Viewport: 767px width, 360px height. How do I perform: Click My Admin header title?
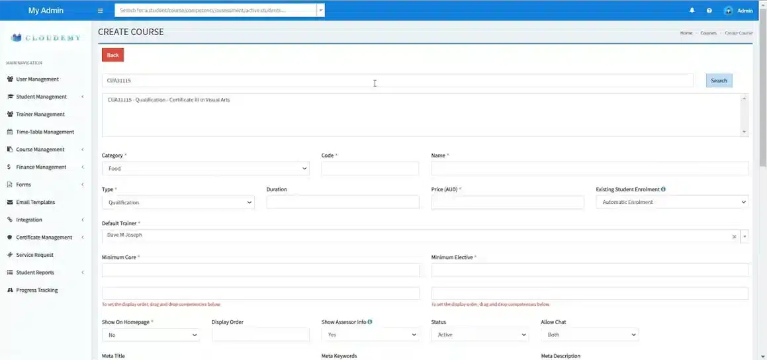tap(46, 11)
